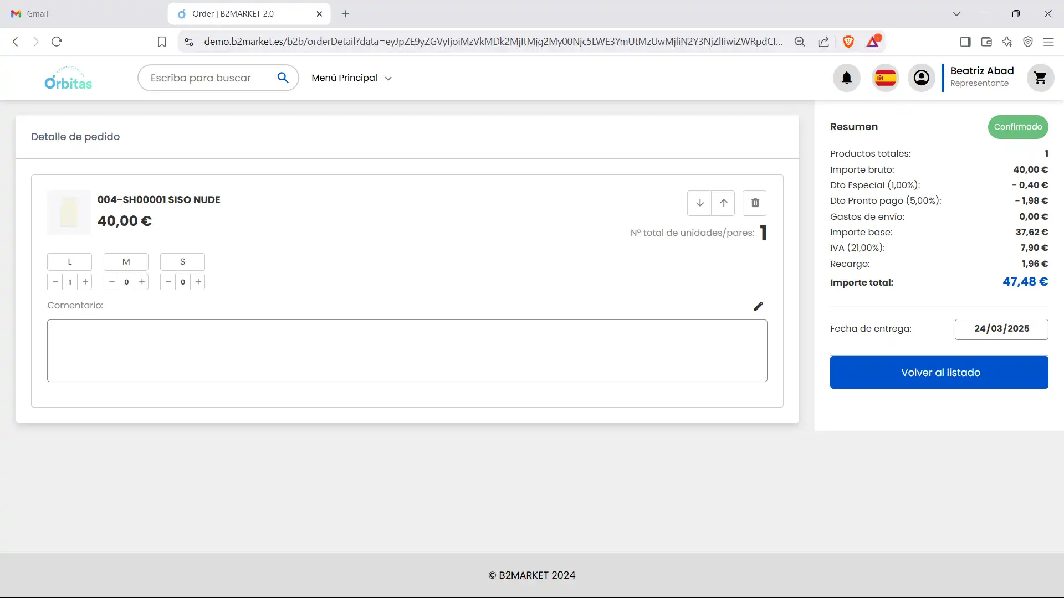Increase size M quantity
The image size is (1064, 598).
coord(142,282)
